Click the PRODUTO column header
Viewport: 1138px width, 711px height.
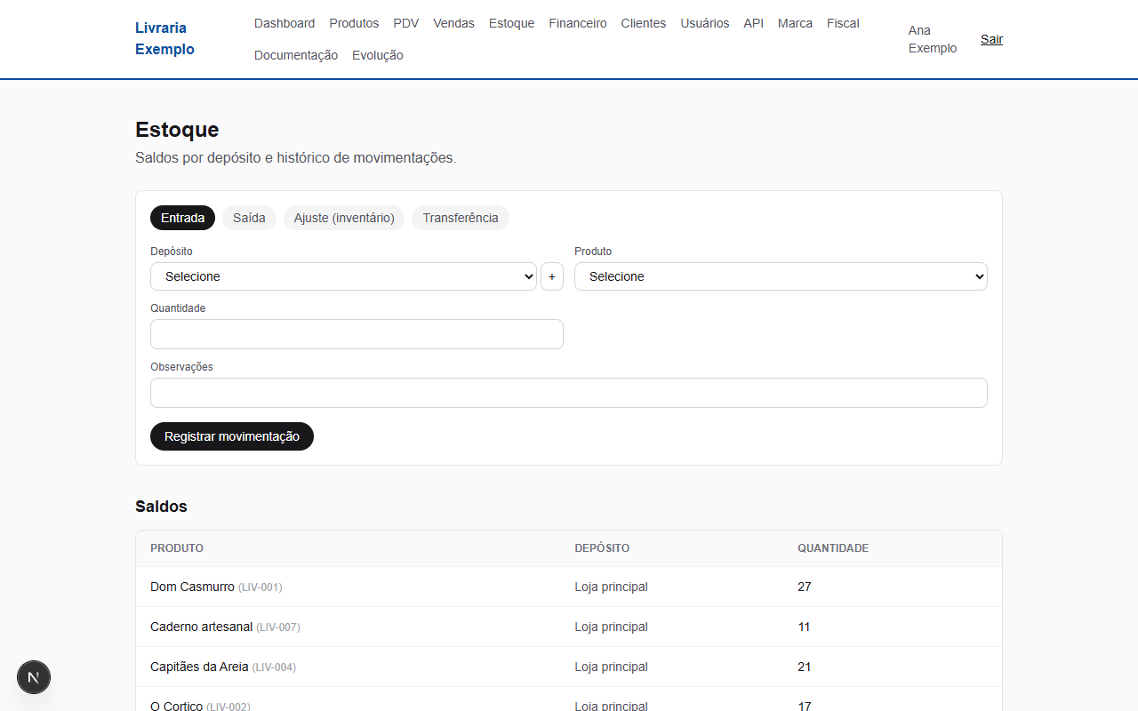click(177, 548)
